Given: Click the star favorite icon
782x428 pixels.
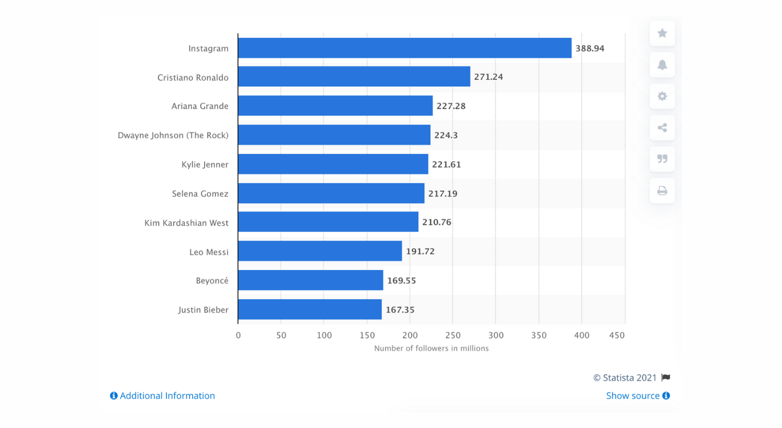Looking at the screenshot, I should [x=662, y=33].
